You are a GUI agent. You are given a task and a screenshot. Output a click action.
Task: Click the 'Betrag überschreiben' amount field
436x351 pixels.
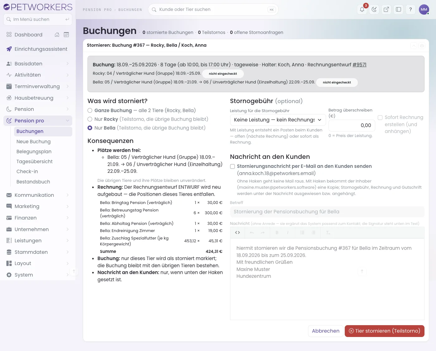pyautogui.click(x=352, y=125)
